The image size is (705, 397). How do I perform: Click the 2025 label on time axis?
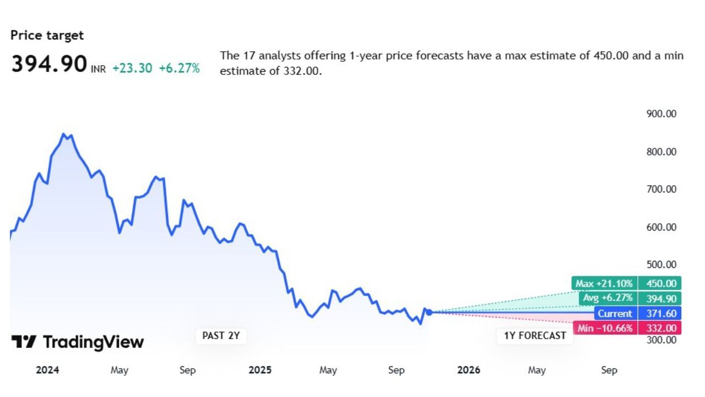tap(260, 370)
